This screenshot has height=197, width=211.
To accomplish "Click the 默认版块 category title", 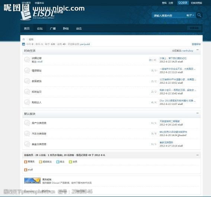I will click(30, 114).
